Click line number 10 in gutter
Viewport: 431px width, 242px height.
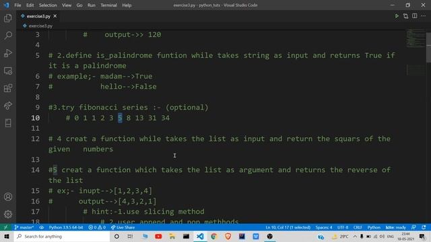click(x=35, y=118)
